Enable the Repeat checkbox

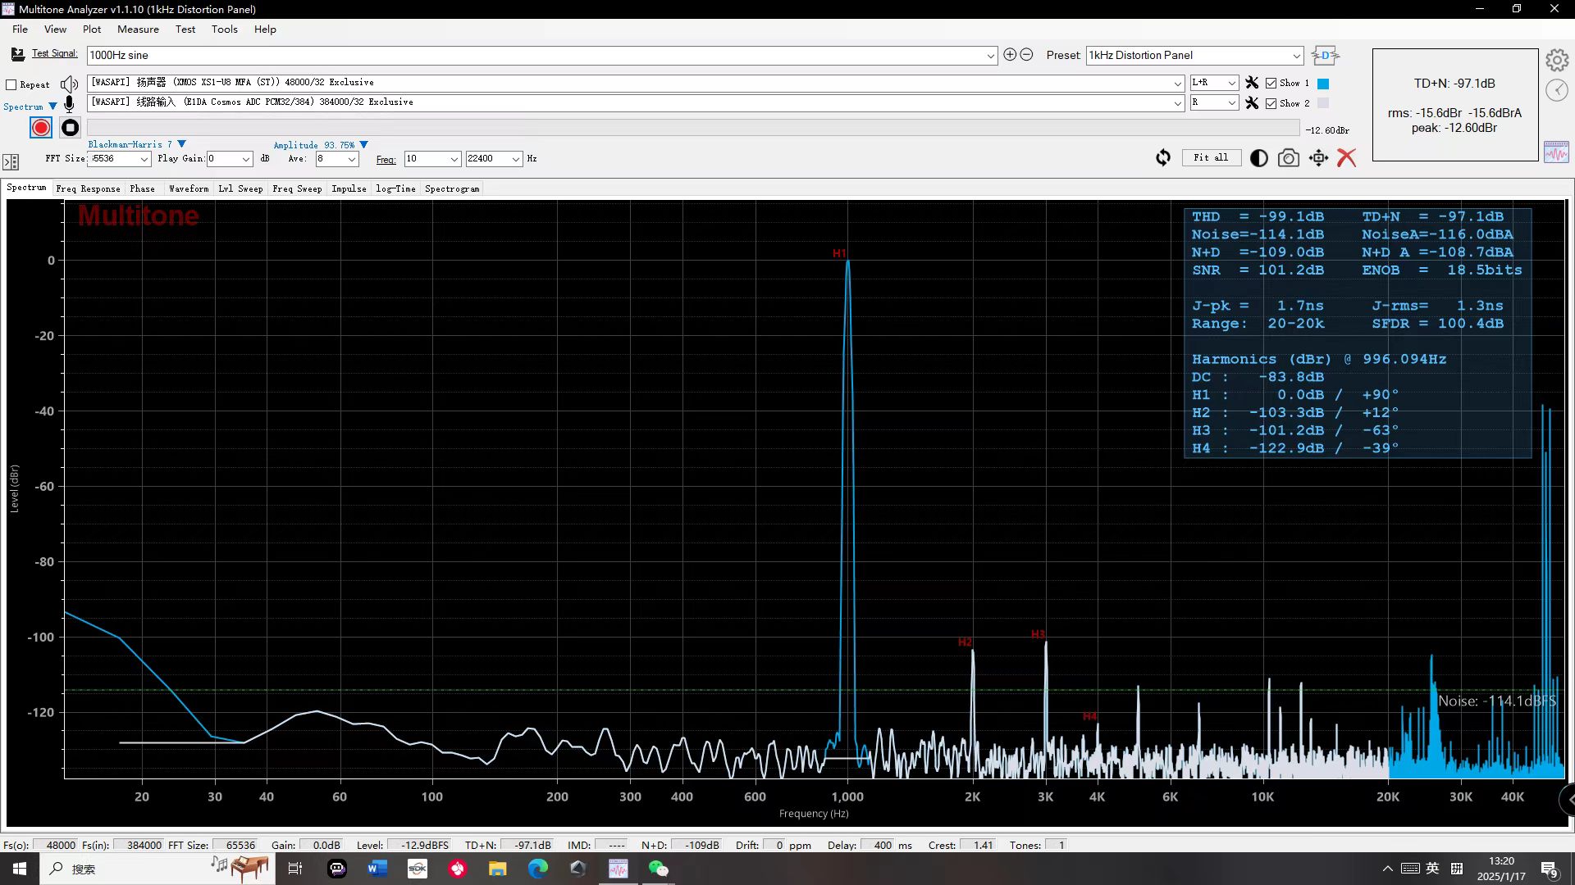click(11, 84)
